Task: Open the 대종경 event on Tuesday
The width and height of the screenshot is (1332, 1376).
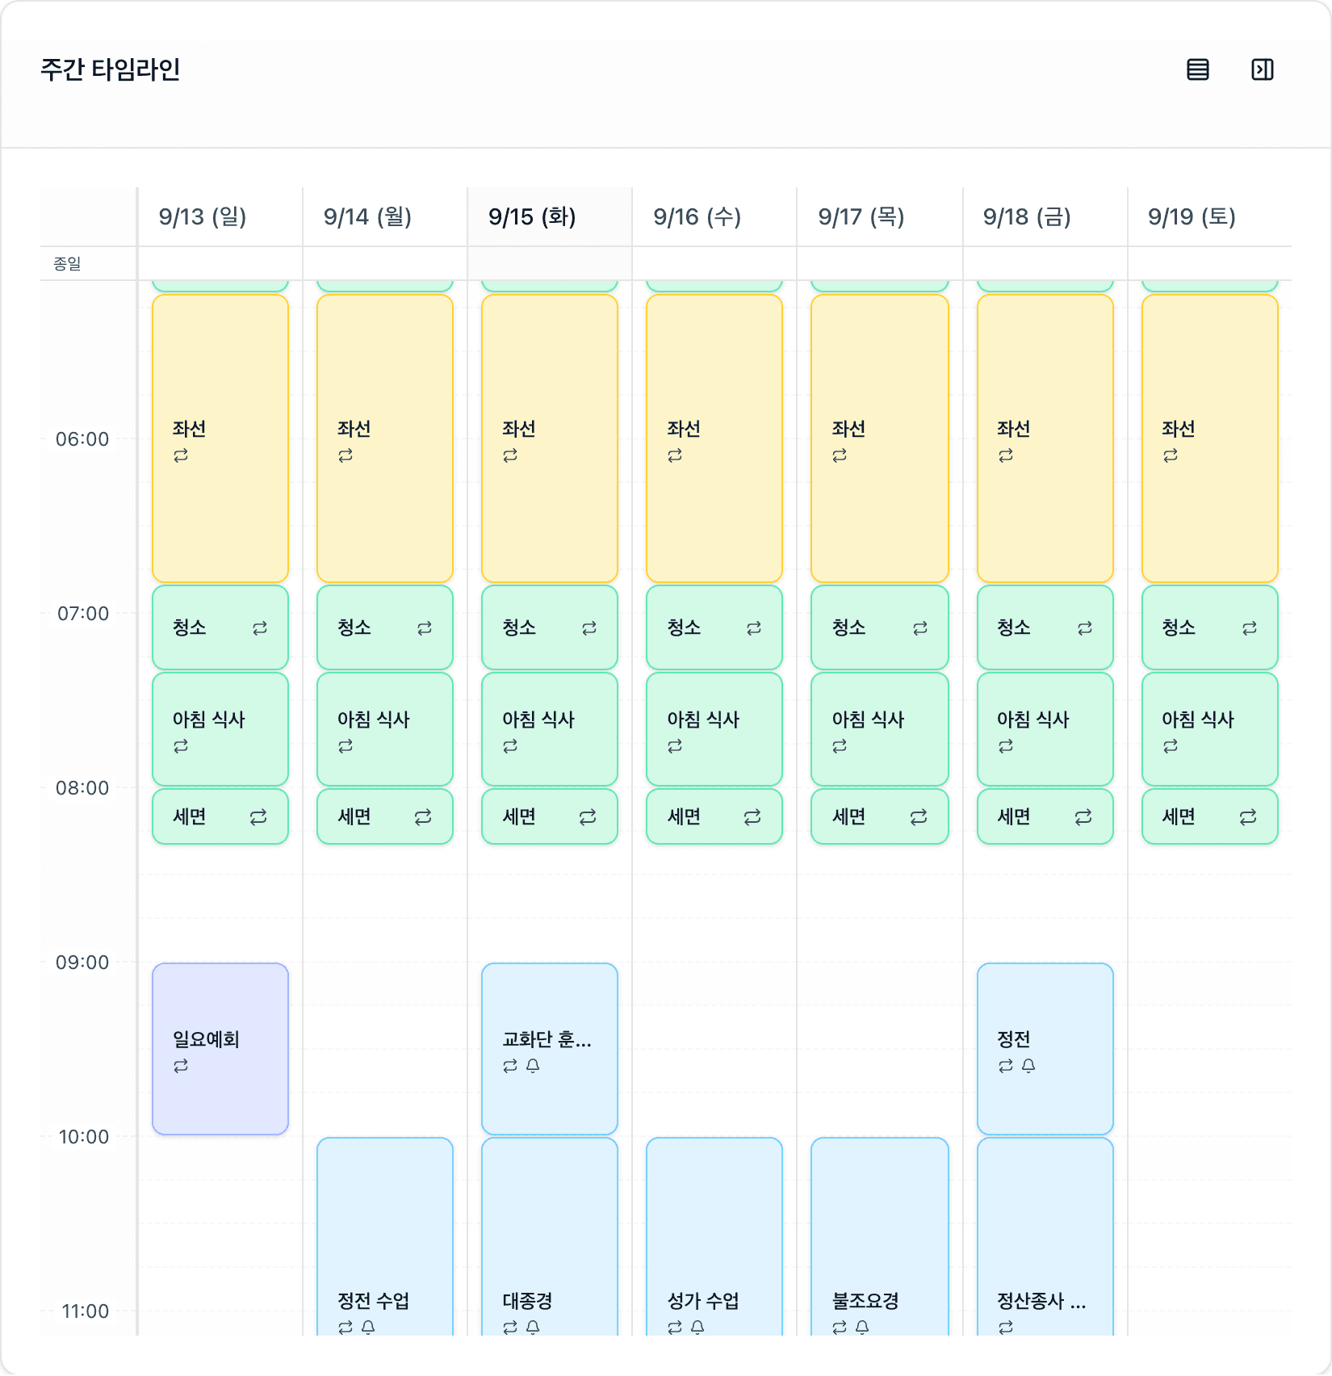Action: (x=550, y=1237)
